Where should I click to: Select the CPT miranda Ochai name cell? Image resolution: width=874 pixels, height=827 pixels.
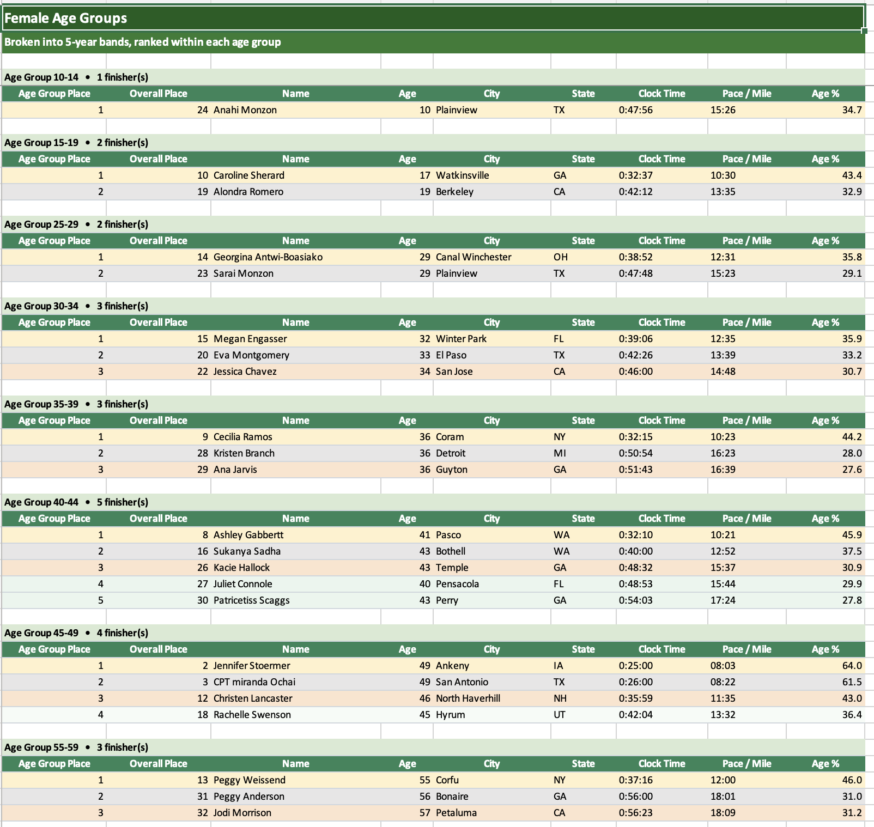254,682
